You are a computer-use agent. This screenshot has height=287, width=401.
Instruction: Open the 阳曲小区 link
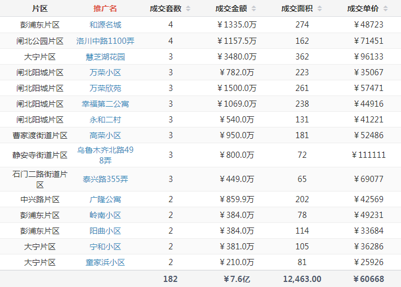[x=105, y=231]
